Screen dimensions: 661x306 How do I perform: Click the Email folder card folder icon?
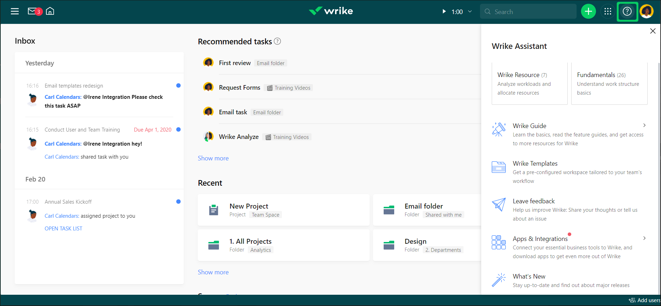click(389, 210)
